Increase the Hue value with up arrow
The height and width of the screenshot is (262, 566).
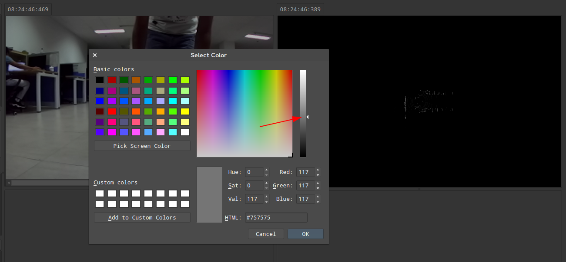click(x=267, y=170)
